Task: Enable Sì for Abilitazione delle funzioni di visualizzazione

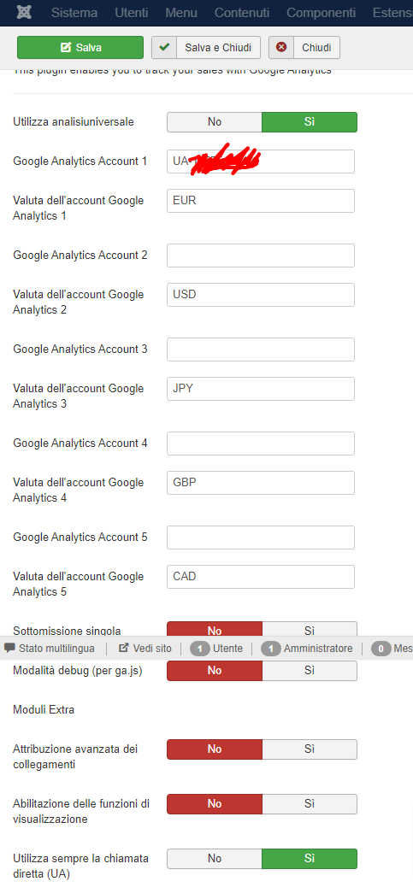Action: (x=310, y=803)
